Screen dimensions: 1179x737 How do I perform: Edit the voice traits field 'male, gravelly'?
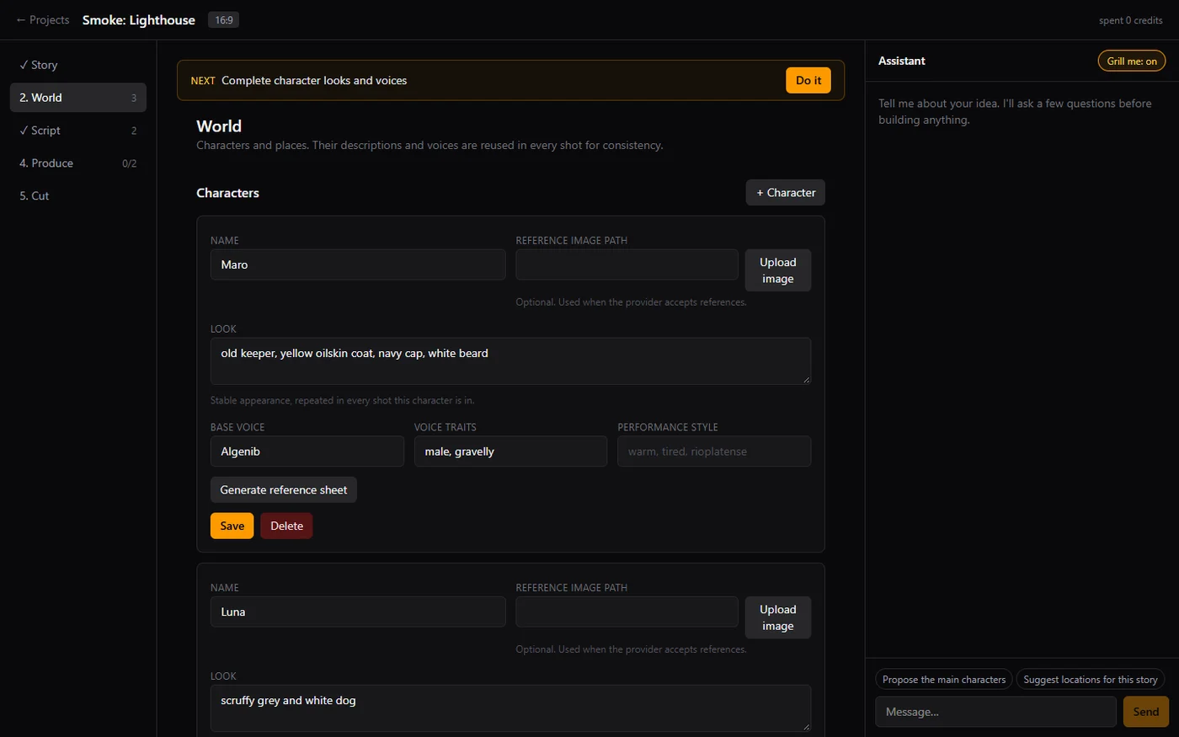[510, 451]
